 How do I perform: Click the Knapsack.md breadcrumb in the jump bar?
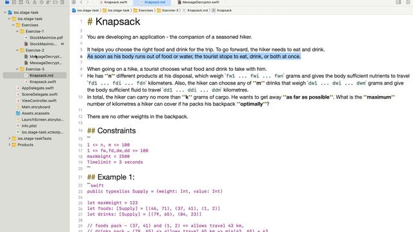(x=195, y=10)
